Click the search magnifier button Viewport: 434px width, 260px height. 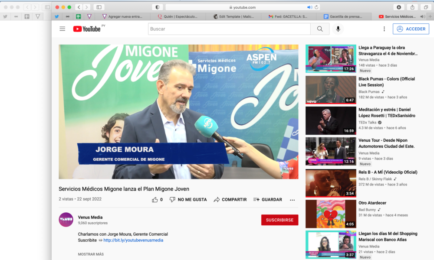coord(320,29)
